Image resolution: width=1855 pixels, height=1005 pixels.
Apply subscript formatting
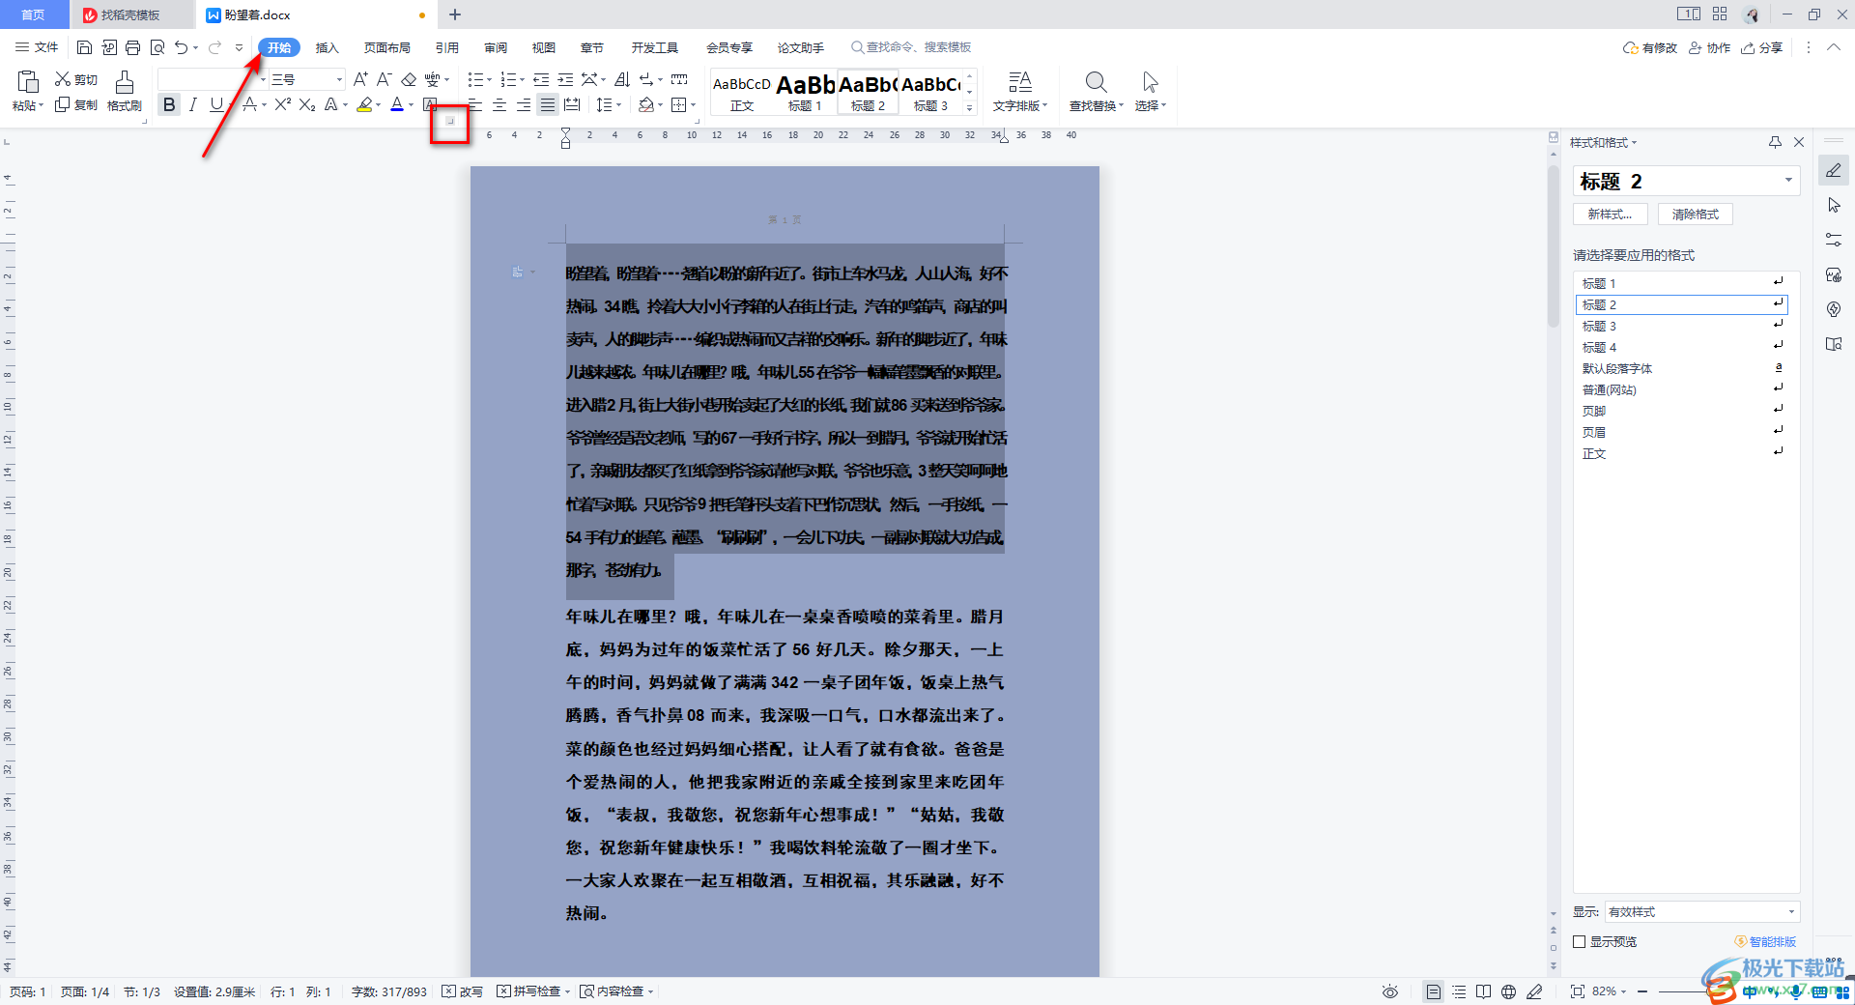[307, 104]
